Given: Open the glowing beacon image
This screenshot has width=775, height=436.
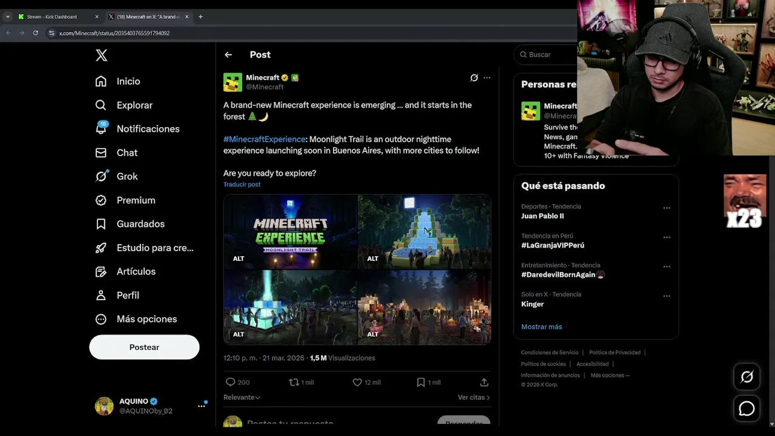Looking at the screenshot, I should [290, 307].
